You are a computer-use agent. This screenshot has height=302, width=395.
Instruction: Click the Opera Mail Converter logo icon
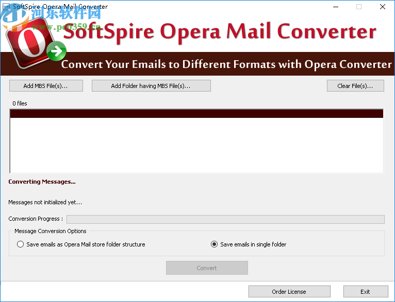[35, 43]
